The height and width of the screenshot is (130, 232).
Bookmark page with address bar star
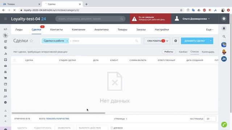point(181,10)
